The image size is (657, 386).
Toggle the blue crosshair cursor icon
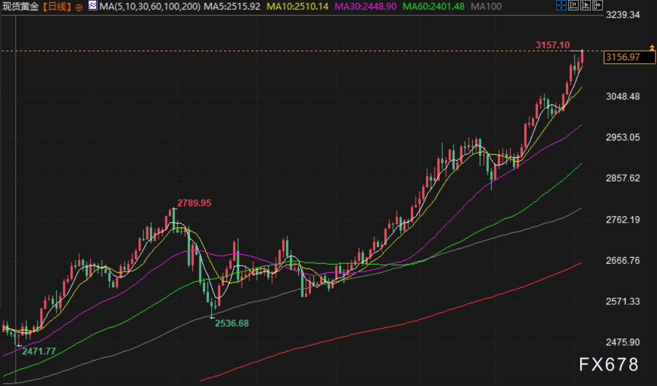[561, 7]
